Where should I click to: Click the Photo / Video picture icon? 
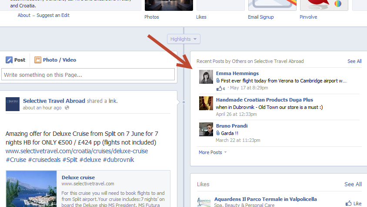[x=38, y=60]
